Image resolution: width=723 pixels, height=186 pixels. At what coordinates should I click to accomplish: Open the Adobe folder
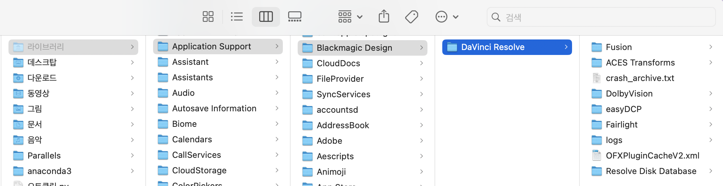tap(363, 141)
